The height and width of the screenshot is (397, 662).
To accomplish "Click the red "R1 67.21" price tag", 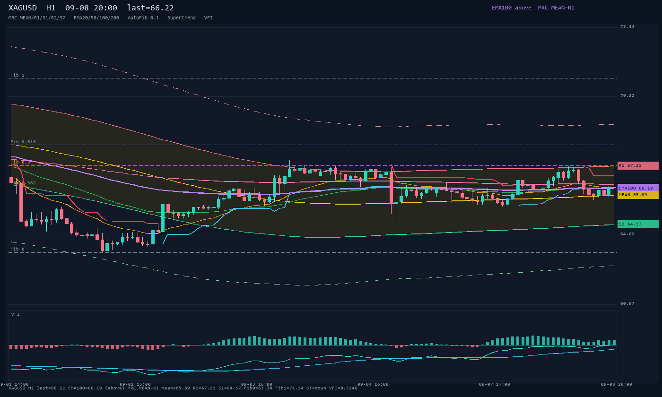I will pos(638,165).
